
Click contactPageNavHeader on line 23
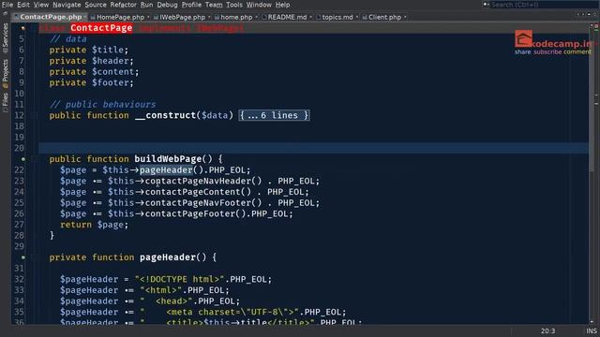198,181
